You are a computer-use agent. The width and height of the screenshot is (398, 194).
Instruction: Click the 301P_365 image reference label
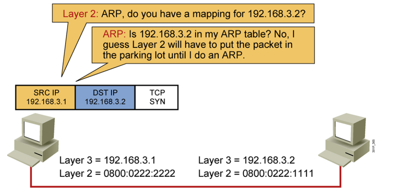pyautogui.click(x=374, y=146)
